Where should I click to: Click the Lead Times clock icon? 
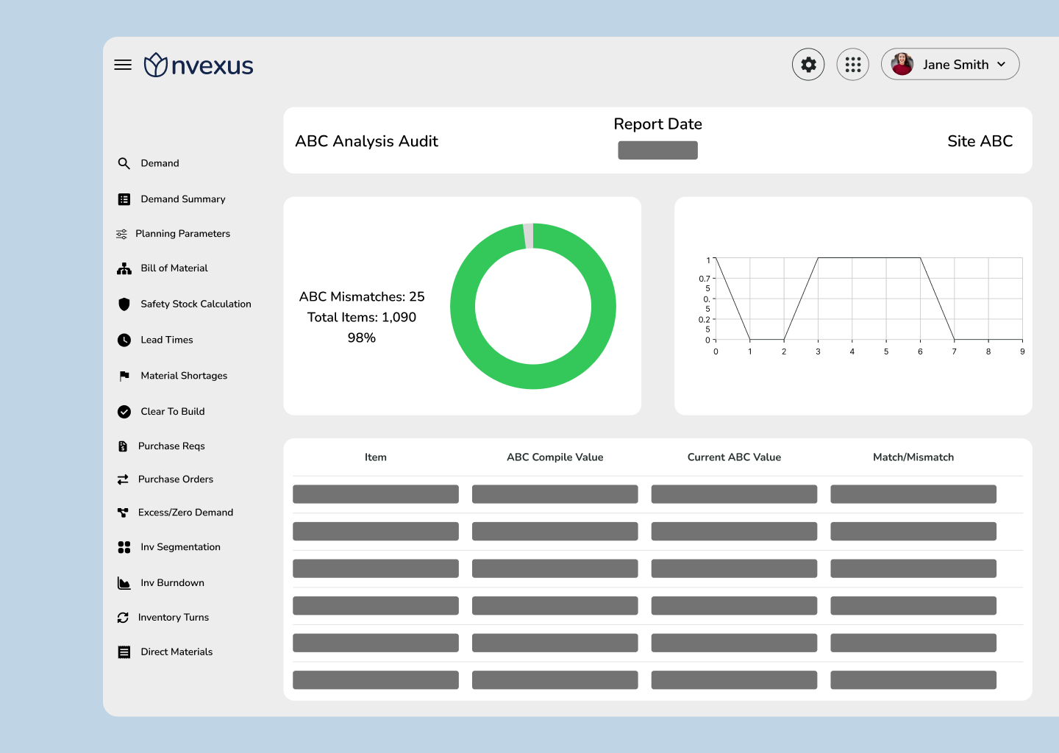point(124,340)
